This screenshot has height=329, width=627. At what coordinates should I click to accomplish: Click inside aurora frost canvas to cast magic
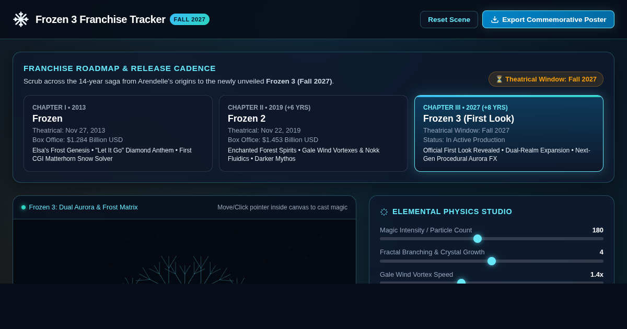coord(184,251)
